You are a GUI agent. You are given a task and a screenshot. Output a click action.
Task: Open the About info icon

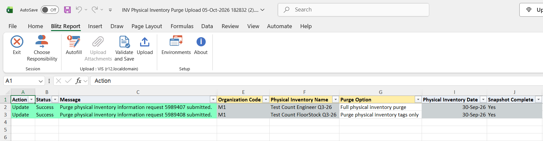click(201, 42)
